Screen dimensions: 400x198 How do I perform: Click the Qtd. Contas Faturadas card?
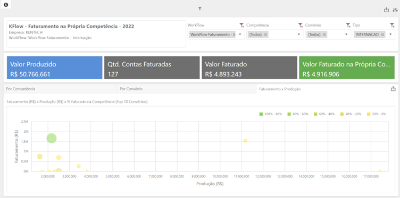click(x=152, y=68)
